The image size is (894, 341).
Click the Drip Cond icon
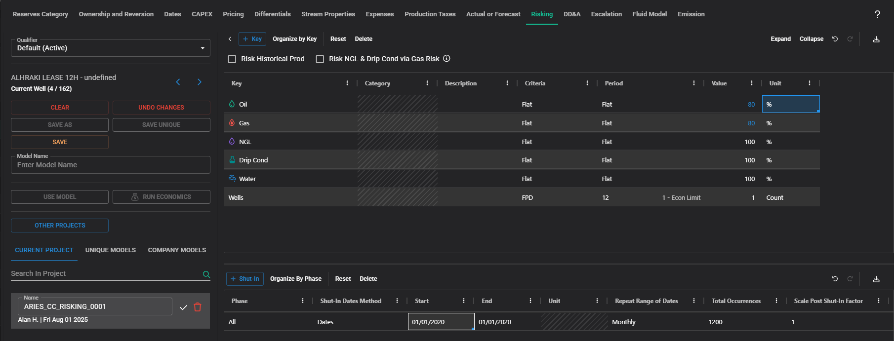pyautogui.click(x=232, y=160)
